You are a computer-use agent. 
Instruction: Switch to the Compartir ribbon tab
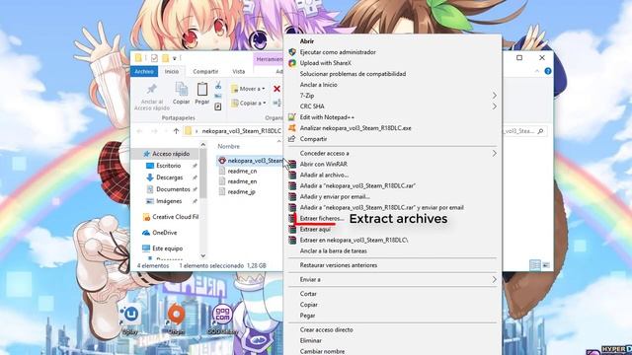click(205, 71)
